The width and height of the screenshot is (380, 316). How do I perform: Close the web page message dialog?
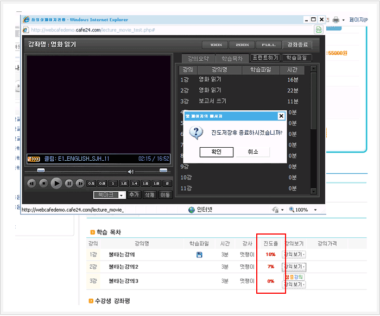point(281,116)
